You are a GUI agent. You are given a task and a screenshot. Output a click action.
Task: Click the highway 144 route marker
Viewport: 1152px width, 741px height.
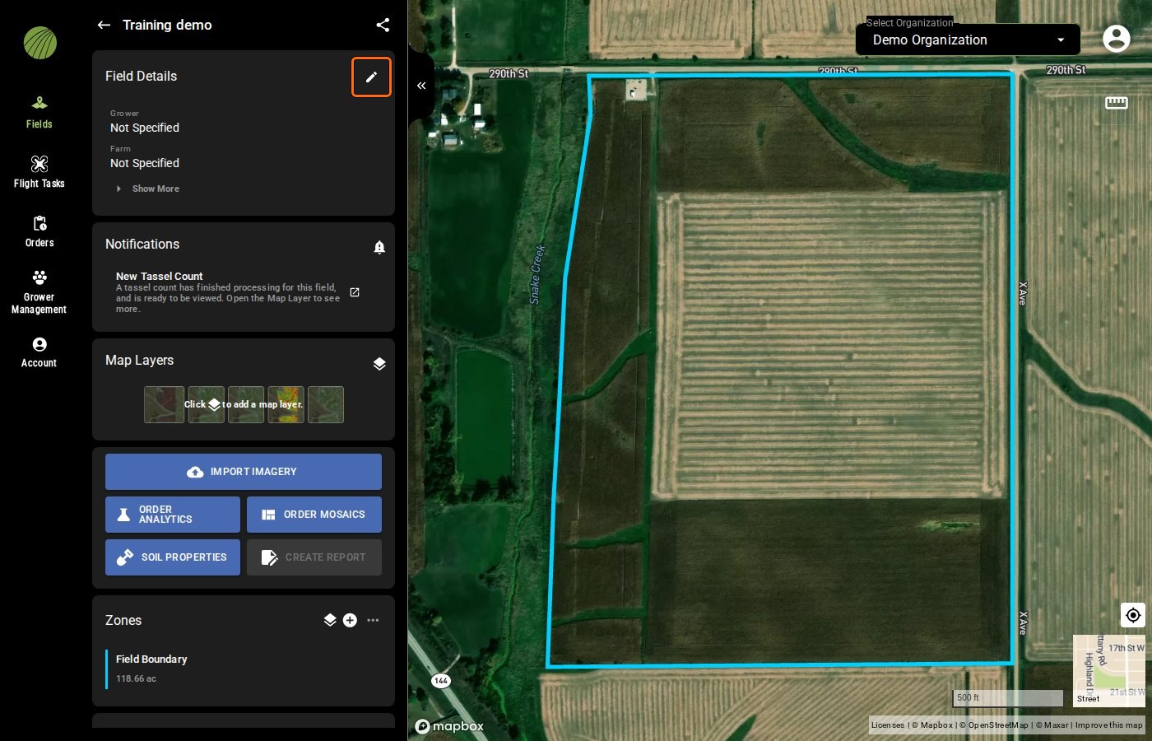[441, 680]
